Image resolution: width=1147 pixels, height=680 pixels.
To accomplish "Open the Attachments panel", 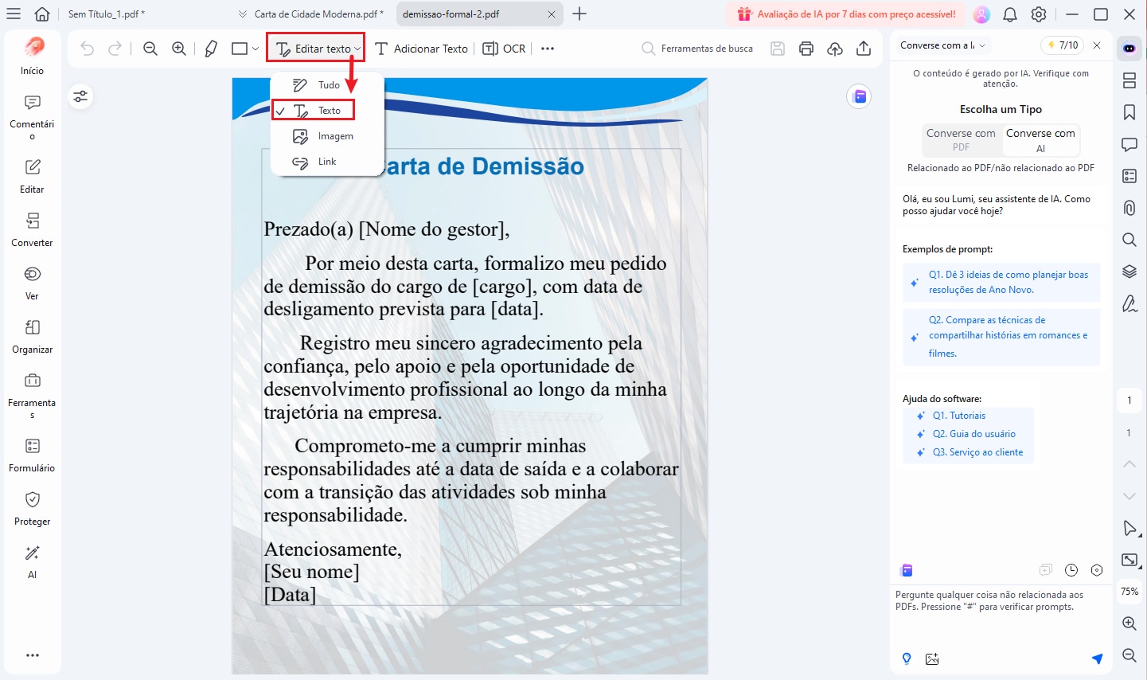I will (1129, 208).
